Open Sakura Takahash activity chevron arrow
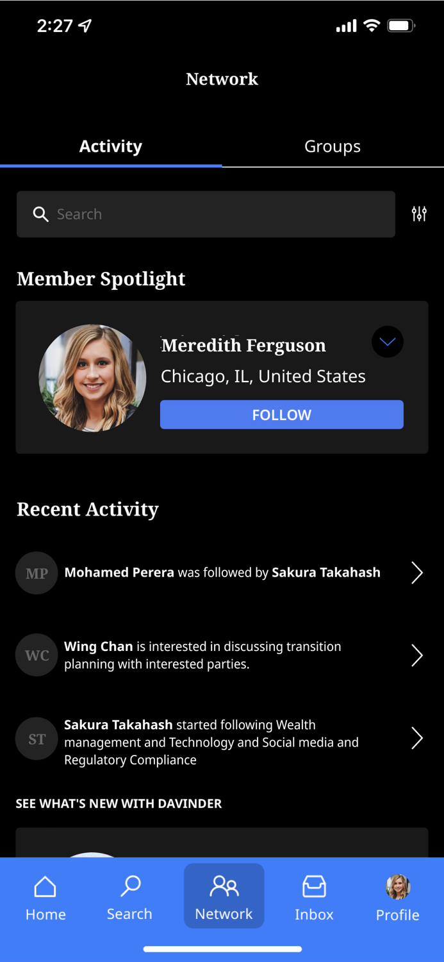This screenshot has height=962, width=444. (417, 739)
